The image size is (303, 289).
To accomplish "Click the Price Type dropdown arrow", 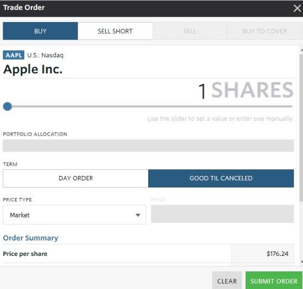I will point(138,215).
